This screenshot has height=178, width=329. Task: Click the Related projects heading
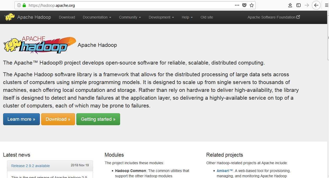click(x=225, y=155)
